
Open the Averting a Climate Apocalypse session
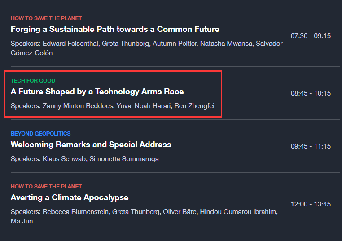pos(70,197)
